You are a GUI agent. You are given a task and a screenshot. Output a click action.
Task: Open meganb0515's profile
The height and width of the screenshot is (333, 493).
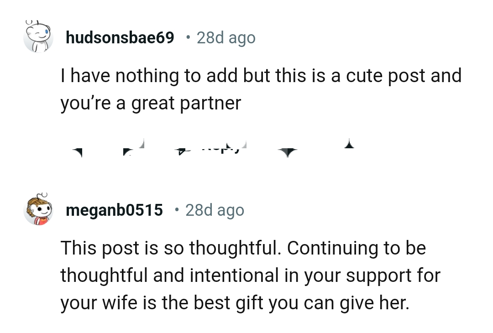tap(114, 210)
